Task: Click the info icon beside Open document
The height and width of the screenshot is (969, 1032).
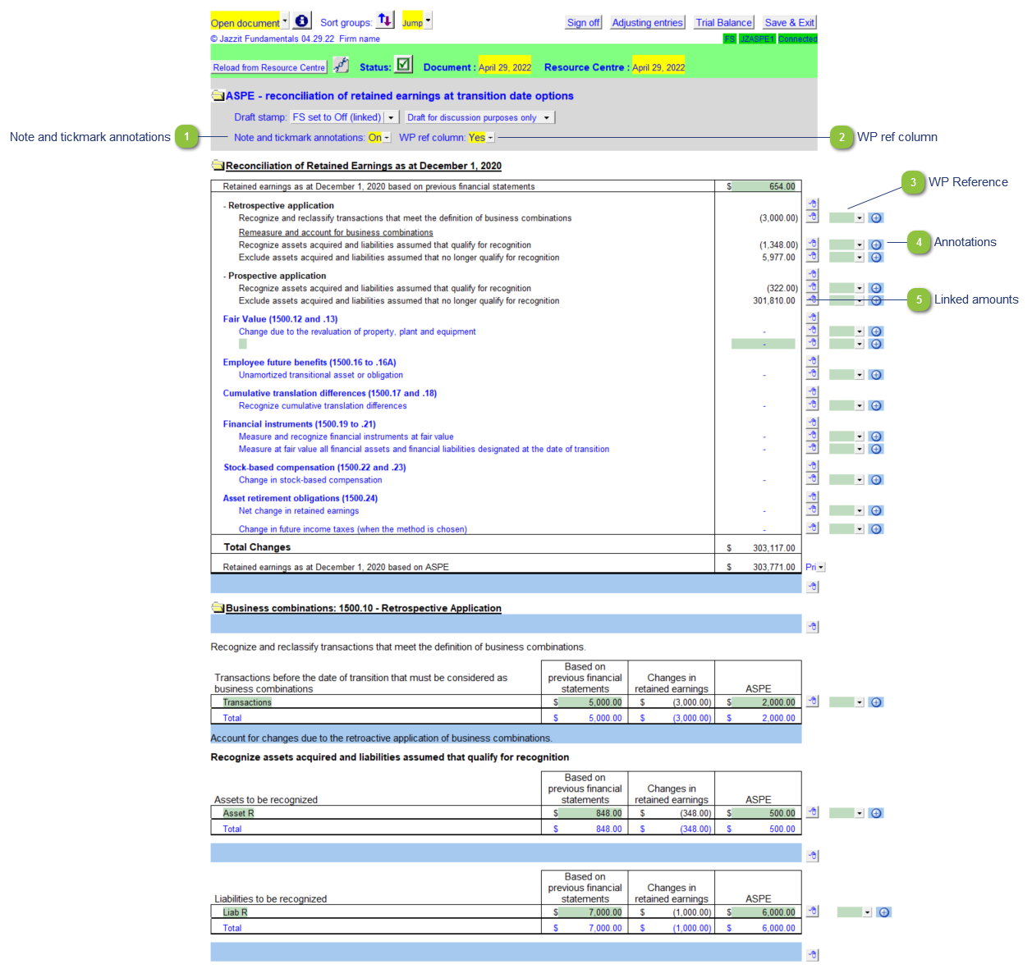Action: (302, 21)
